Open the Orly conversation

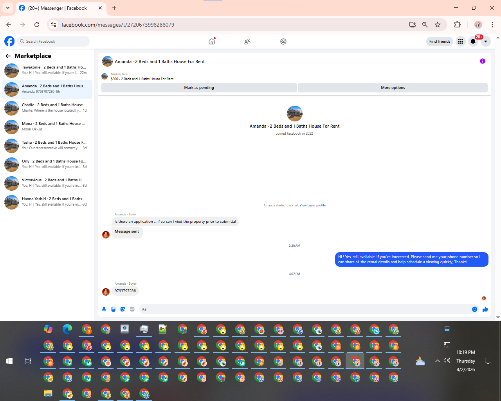pyautogui.click(x=47, y=164)
